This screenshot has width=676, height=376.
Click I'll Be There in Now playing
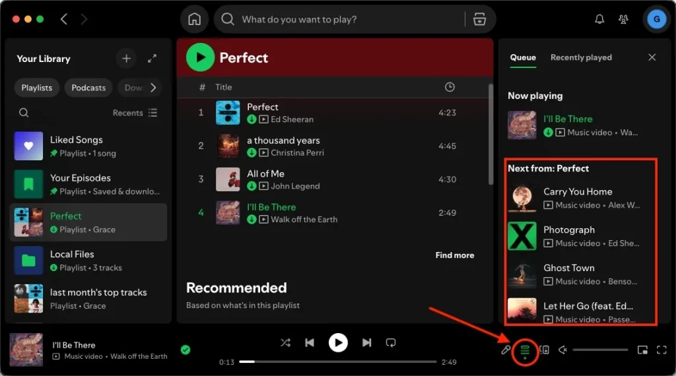tap(568, 119)
